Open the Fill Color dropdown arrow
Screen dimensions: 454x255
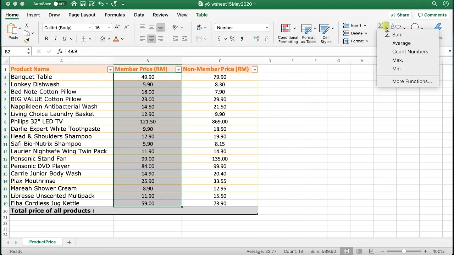109,39
